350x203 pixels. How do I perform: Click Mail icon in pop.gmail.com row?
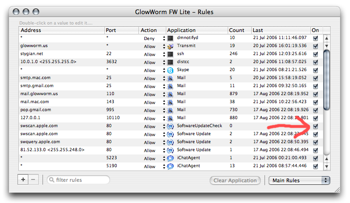(x=170, y=110)
